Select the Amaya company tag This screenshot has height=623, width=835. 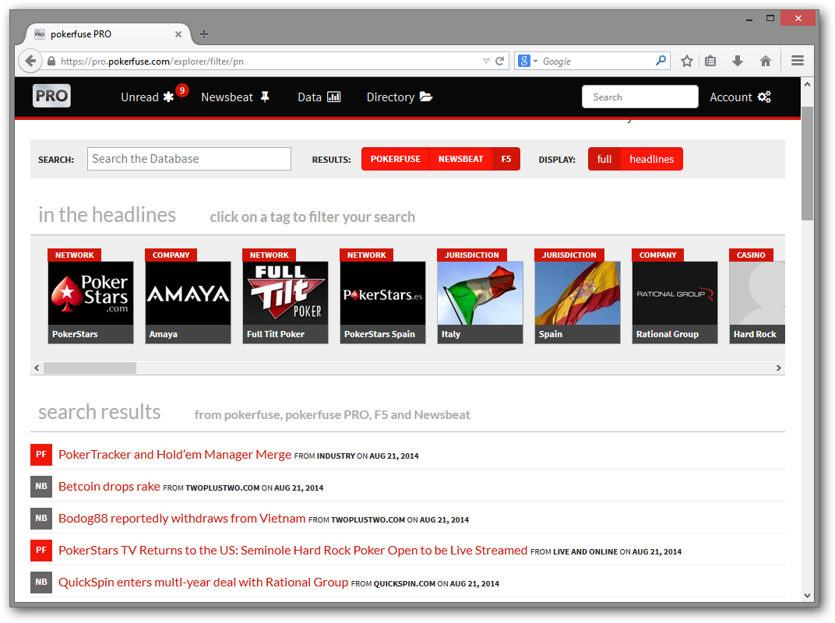point(188,297)
